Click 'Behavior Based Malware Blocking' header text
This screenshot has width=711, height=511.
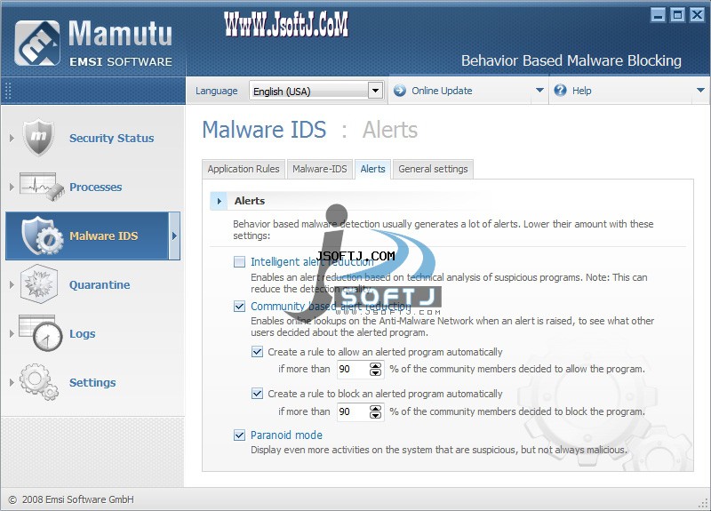571,60
